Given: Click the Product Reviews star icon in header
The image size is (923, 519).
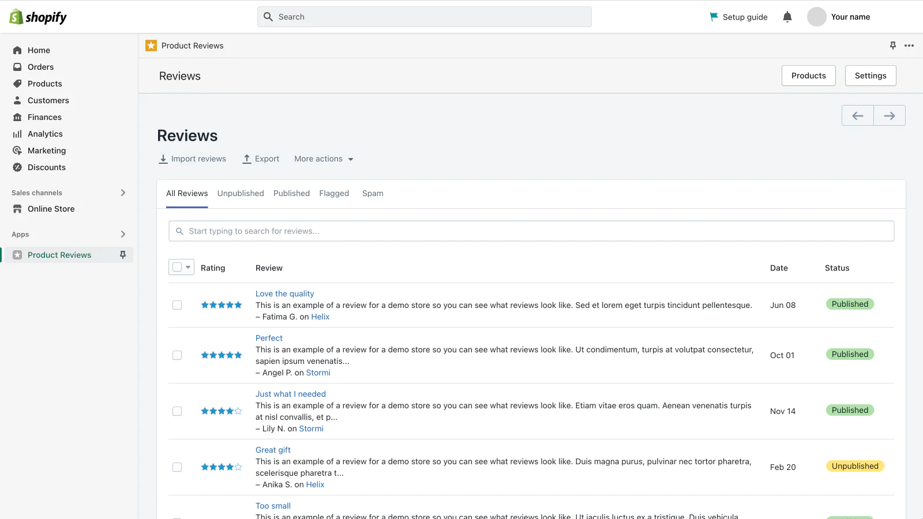Looking at the screenshot, I should pyautogui.click(x=151, y=46).
